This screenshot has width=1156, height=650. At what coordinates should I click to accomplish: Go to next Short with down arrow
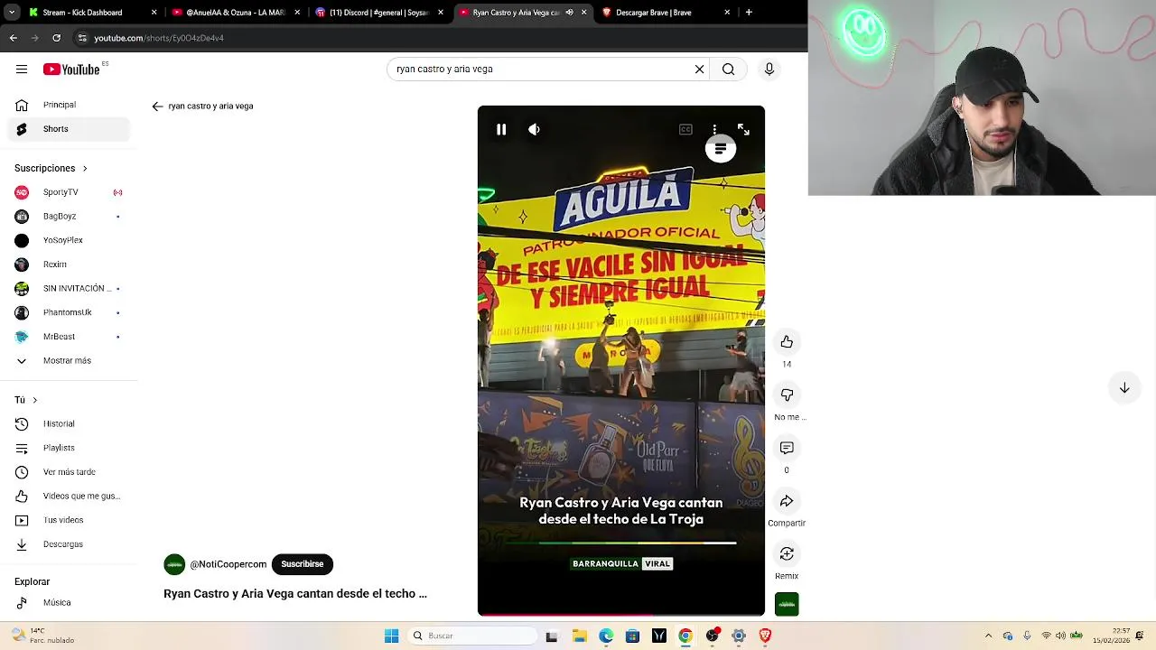(1124, 388)
